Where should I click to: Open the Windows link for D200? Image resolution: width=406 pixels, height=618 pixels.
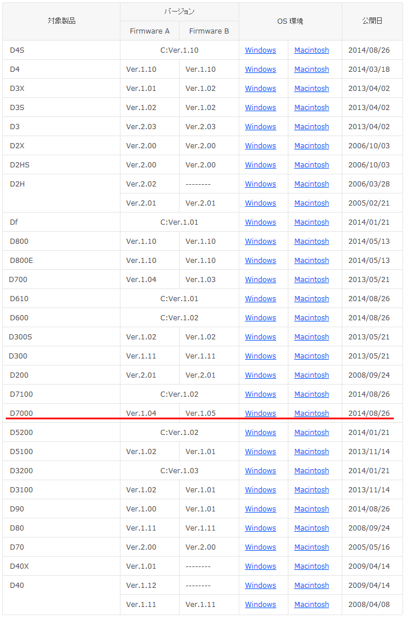click(260, 375)
